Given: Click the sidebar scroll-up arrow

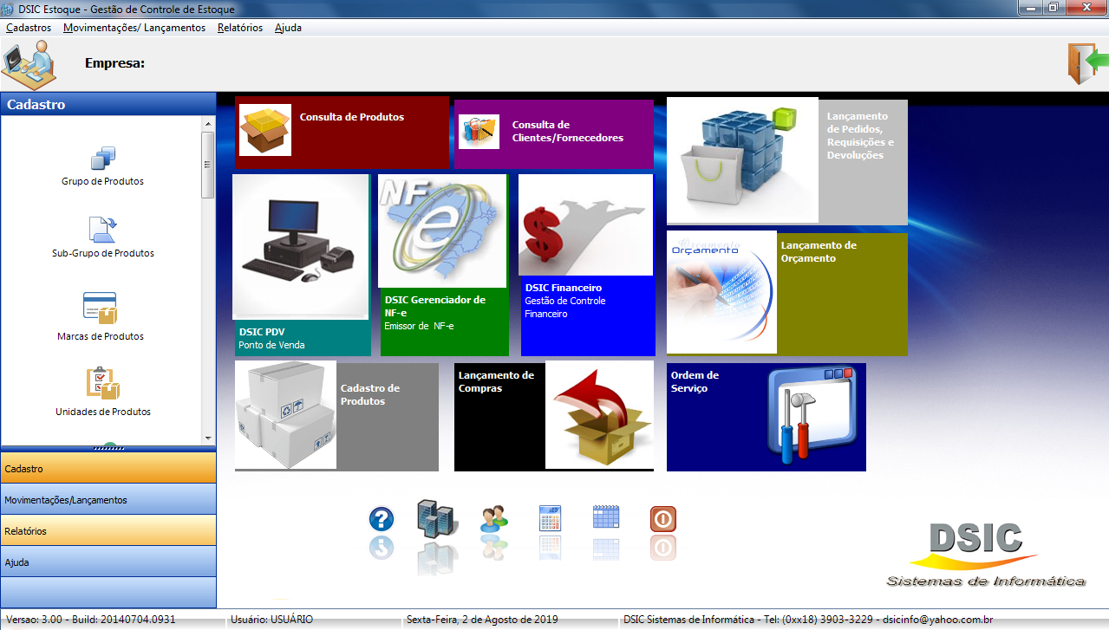Looking at the screenshot, I should coord(208,124).
